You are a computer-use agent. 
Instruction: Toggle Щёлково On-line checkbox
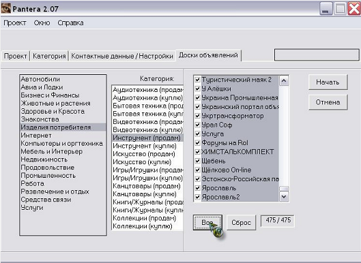[197, 170]
